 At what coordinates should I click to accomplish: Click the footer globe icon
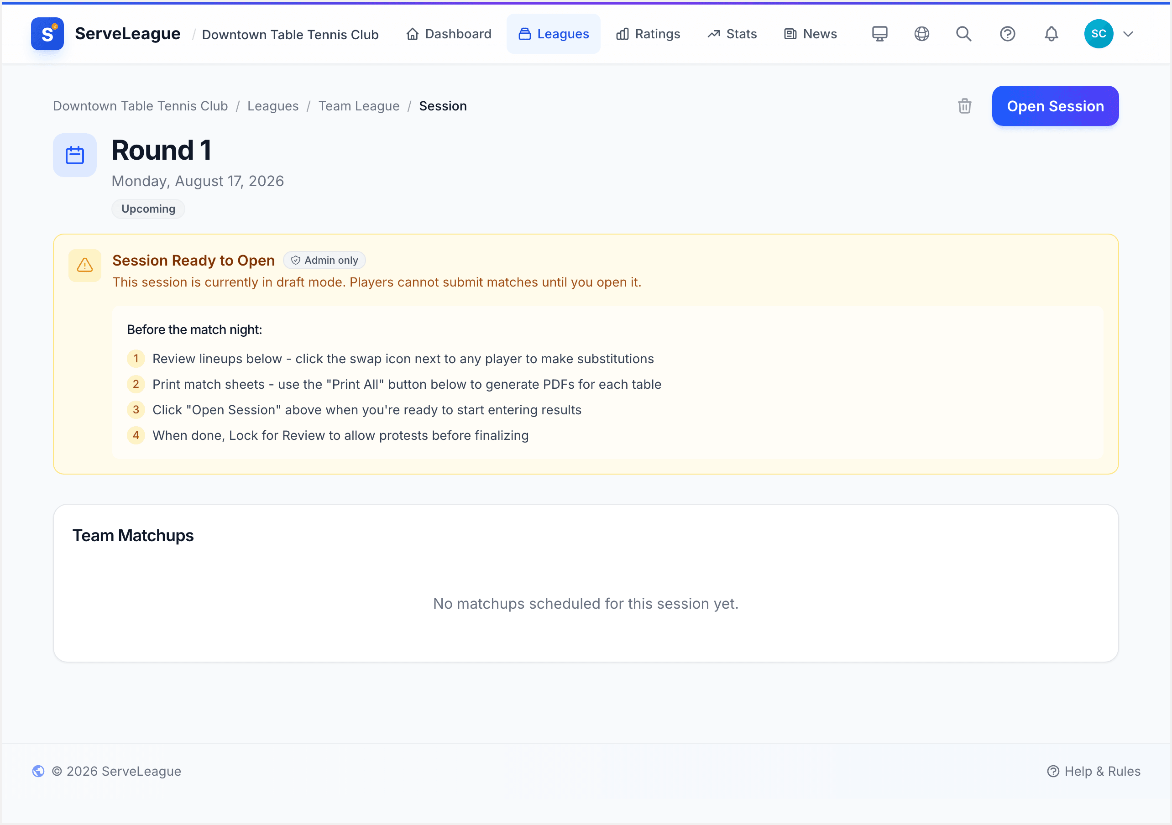click(38, 771)
